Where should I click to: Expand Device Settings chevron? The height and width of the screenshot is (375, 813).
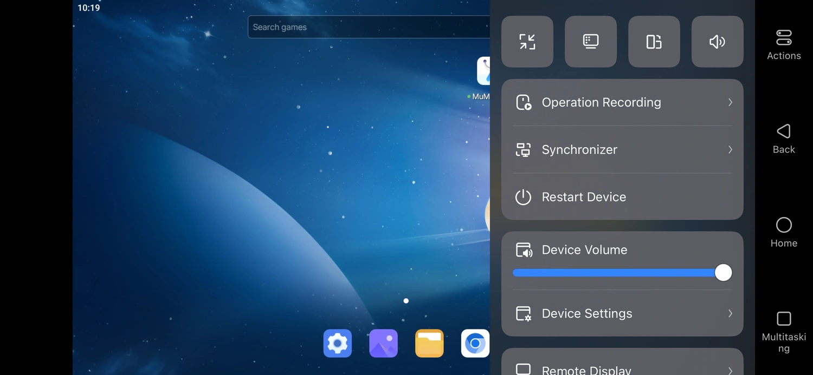tap(730, 313)
